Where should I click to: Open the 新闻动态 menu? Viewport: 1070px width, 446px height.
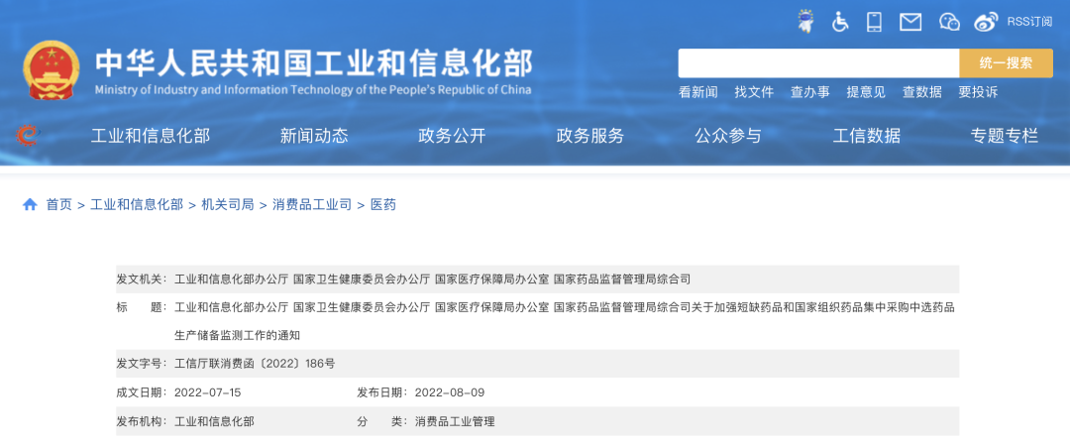(x=314, y=137)
